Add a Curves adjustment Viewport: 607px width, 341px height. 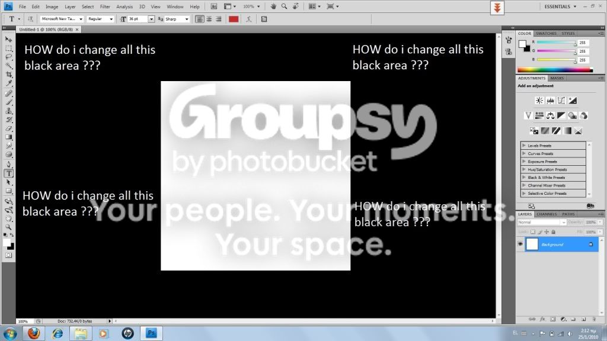click(x=561, y=101)
